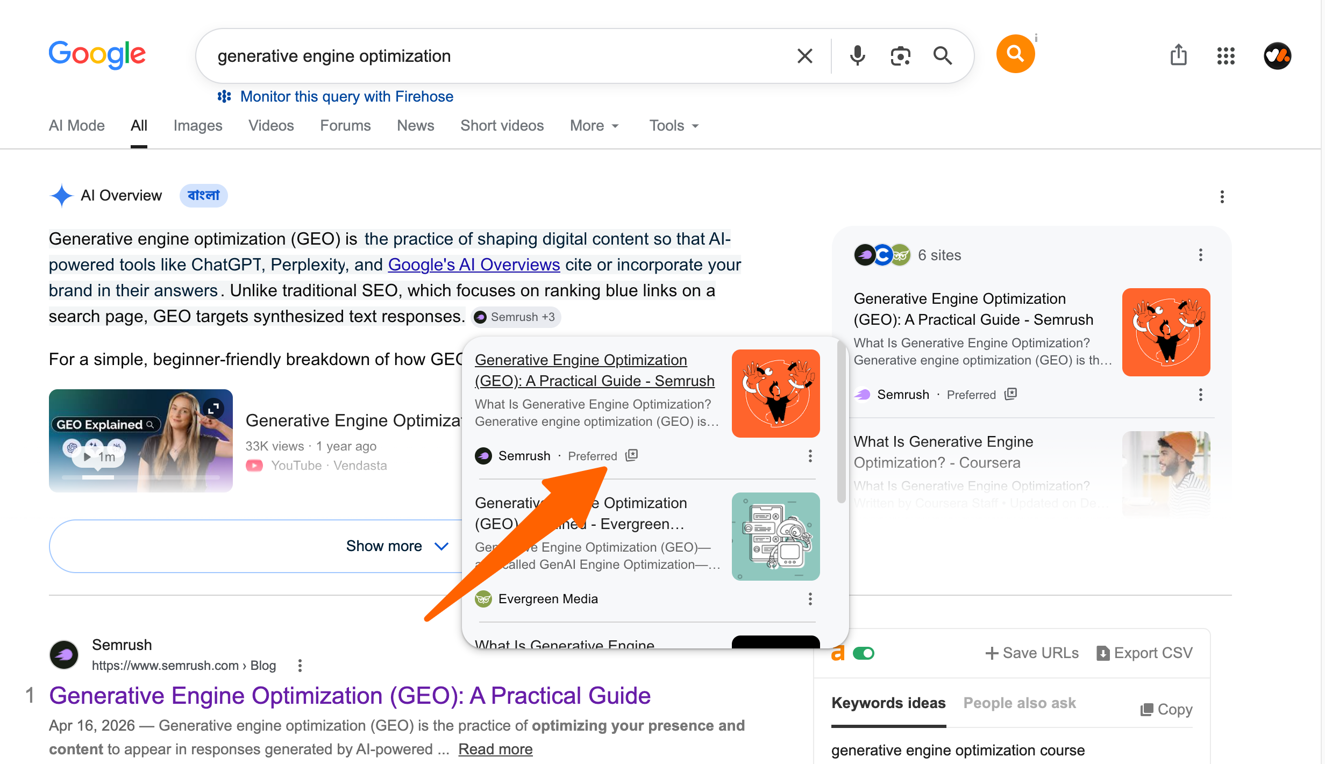The width and height of the screenshot is (1325, 764).
Task: Select the Short videos tab
Action: [x=502, y=126]
